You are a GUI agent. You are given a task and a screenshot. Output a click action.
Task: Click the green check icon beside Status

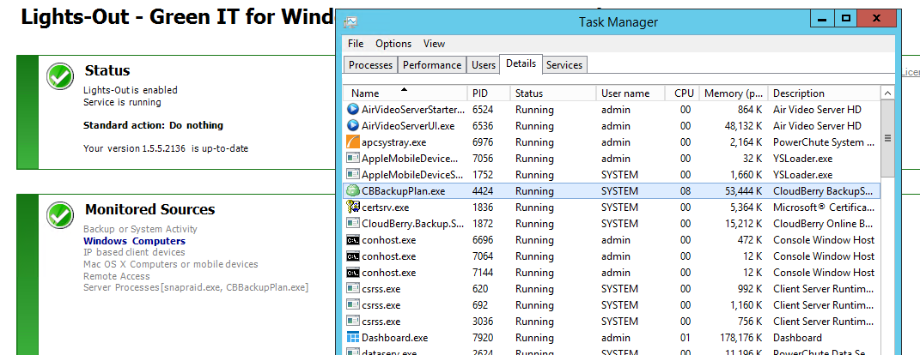pyautogui.click(x=60, y=76)
